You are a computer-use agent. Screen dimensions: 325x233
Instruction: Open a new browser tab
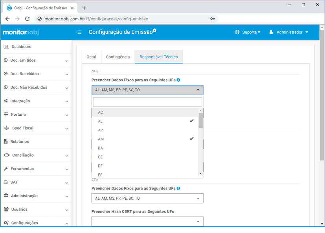tap(84, 8)
